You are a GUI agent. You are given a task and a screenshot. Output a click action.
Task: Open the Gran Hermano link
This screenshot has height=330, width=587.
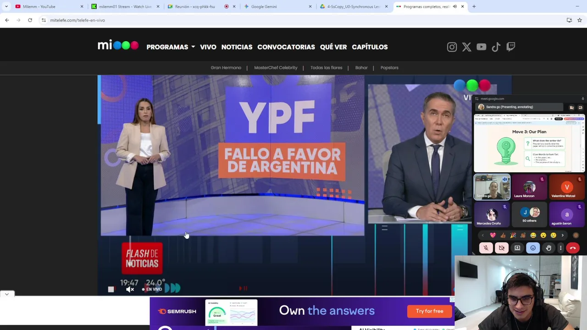pos(226,67)
